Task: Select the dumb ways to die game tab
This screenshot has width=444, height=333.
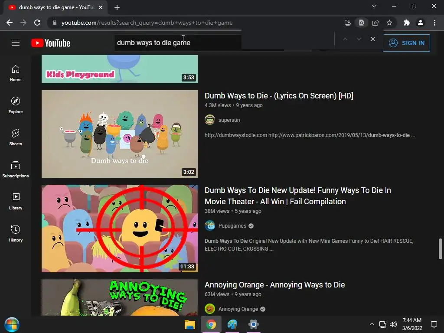Action: click(55, 7)
